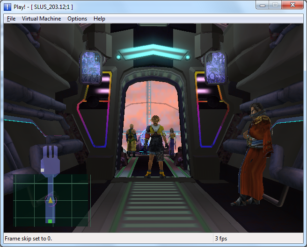The width and height of the screenshot is (307, 247).
Task: Click the yellow player arrow on the minimap
Action: coord(51,200)
